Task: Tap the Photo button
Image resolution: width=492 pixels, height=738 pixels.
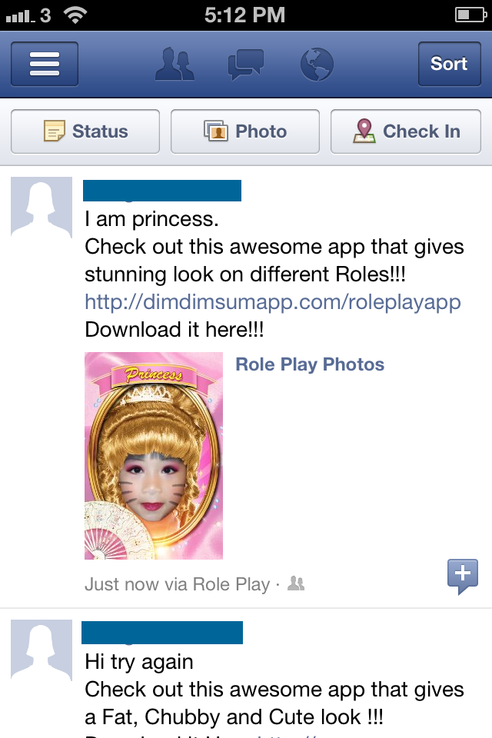Action: coord(245,131)
